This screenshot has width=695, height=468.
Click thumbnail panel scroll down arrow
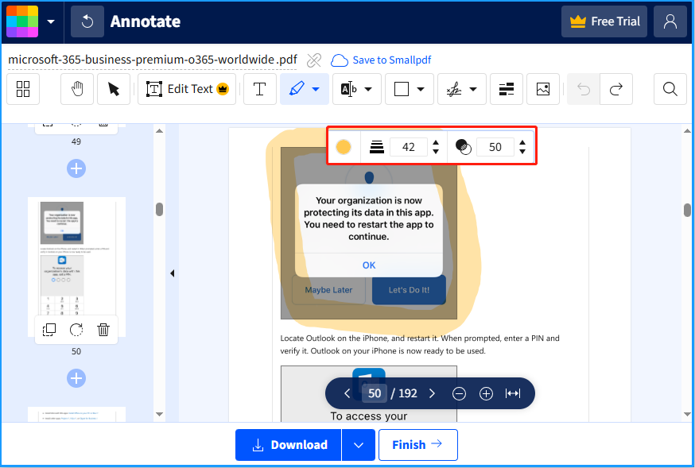coord(160,415)
